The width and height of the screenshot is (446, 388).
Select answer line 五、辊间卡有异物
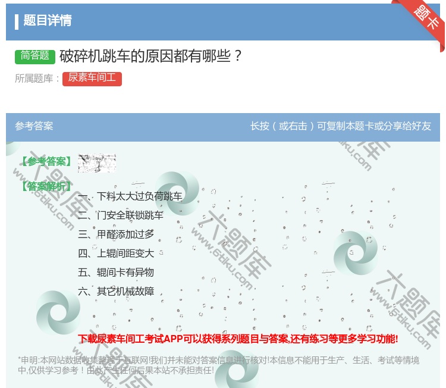(116, 273)
